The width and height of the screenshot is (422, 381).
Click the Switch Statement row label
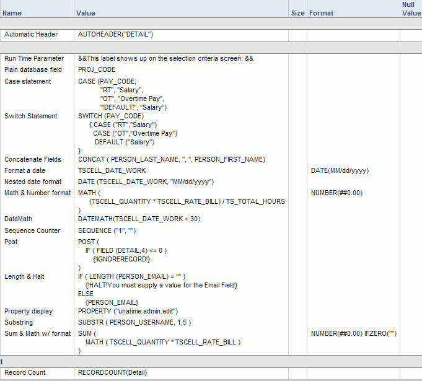[30, 116]
